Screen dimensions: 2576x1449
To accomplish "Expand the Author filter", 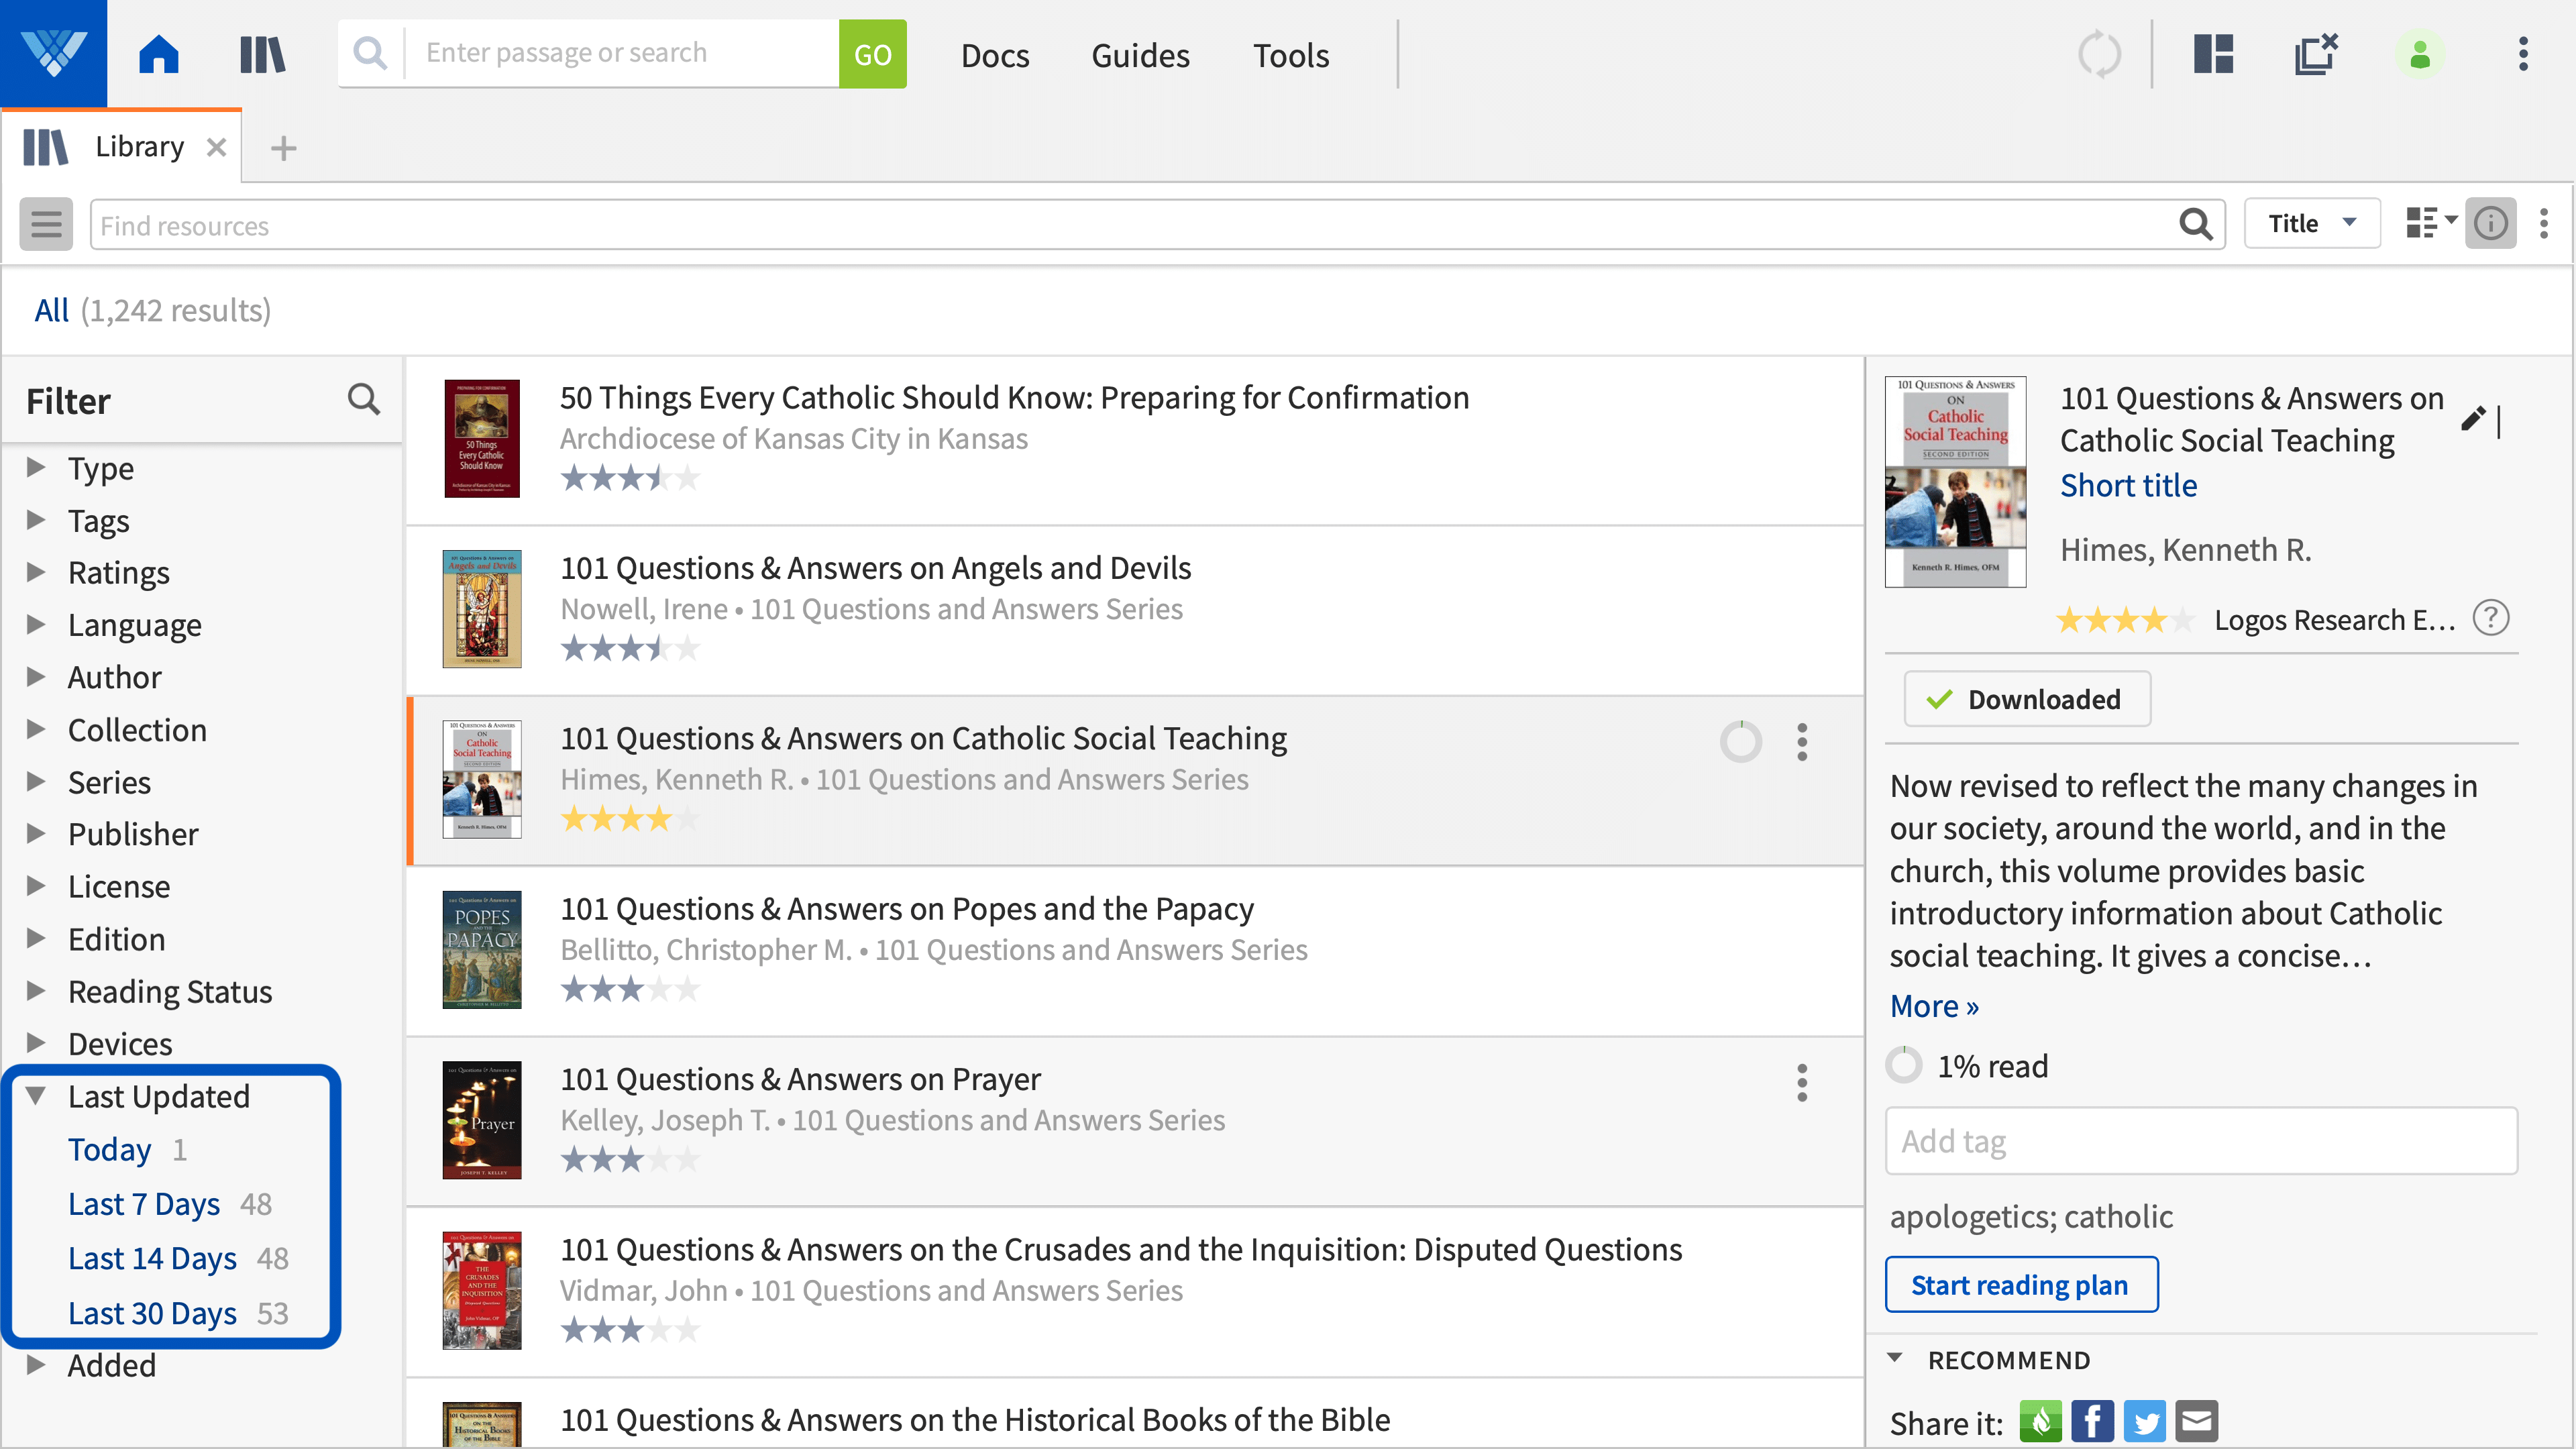I will (36, 676).
